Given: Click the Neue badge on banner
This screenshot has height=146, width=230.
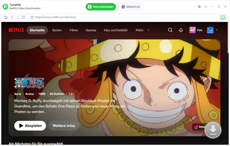Looking at the screenshot, I should pos(199,127).
